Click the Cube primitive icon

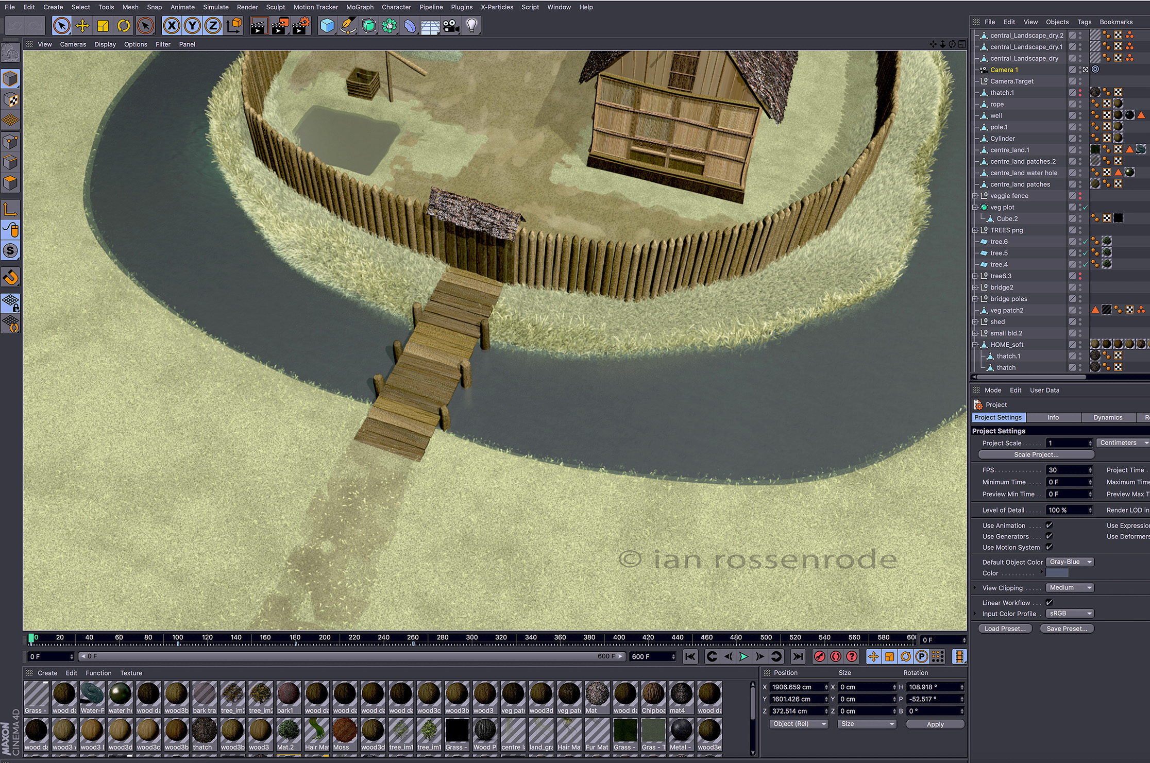click(327, 26)
